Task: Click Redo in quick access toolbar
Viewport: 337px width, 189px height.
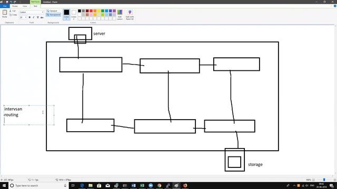Action: click(15, 2)
